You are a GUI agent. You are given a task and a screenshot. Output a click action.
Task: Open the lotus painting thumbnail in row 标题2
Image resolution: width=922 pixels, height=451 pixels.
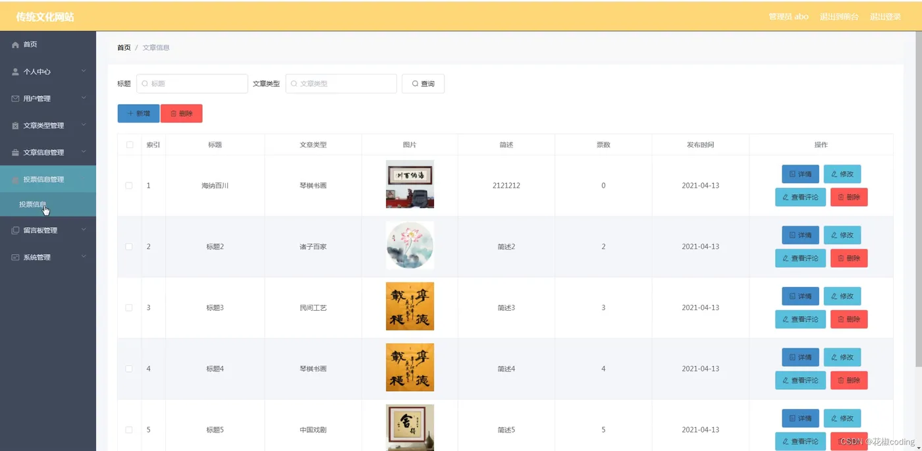410,245
